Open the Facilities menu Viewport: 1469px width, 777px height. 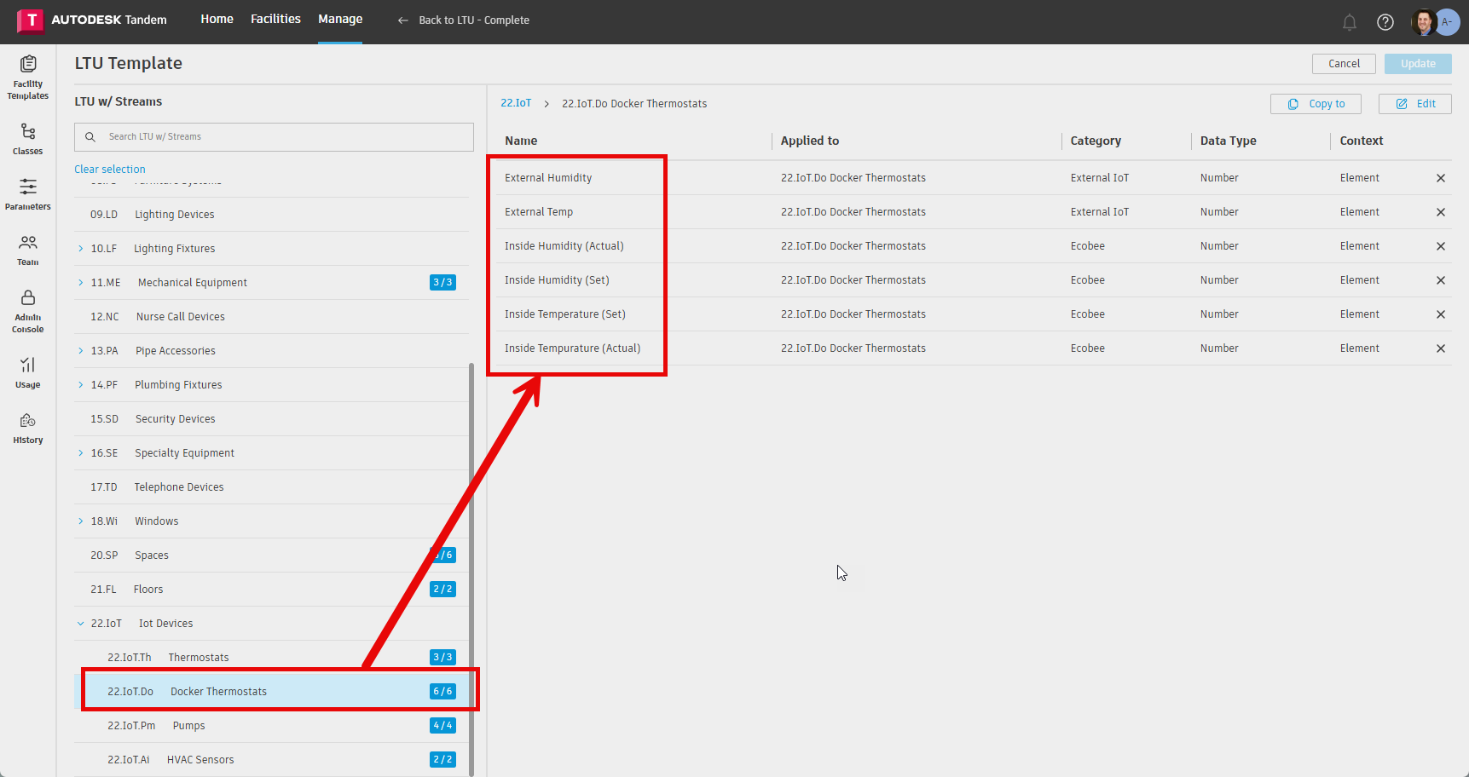click(x=275, y=19)
